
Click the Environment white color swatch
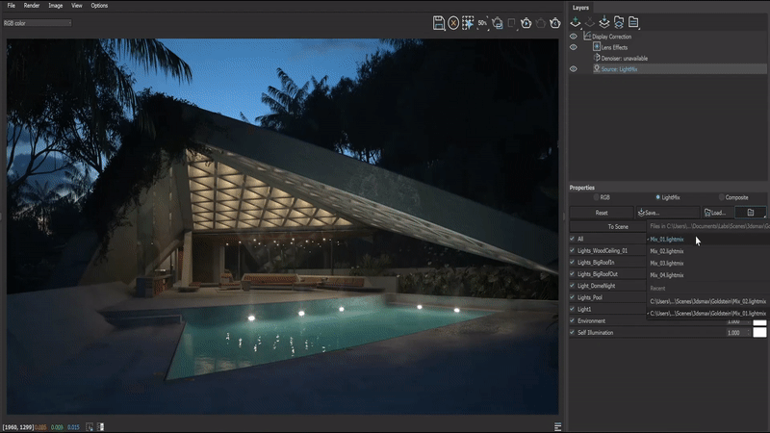click(x=759, y=321)
